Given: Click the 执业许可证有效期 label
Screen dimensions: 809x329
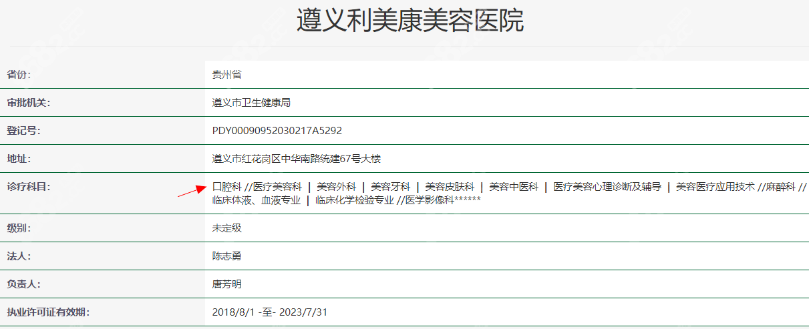Looking at the screenshot, I should point(48,312).
